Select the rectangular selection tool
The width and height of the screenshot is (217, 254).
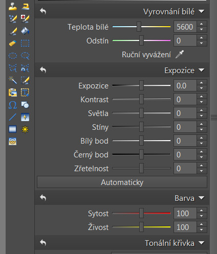pyautogui.click(x=25, y=43)
